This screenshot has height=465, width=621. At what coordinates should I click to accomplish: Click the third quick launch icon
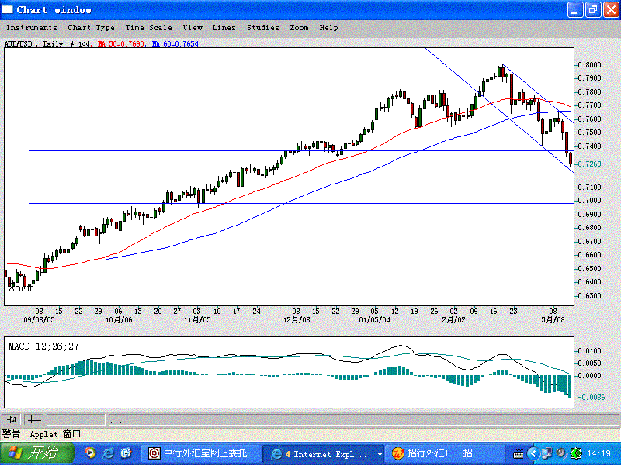(x=126, y=453)
